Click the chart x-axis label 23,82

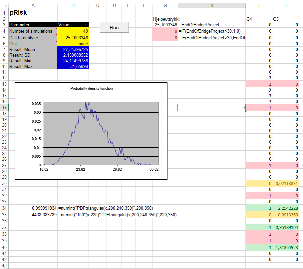pos(80,169)
